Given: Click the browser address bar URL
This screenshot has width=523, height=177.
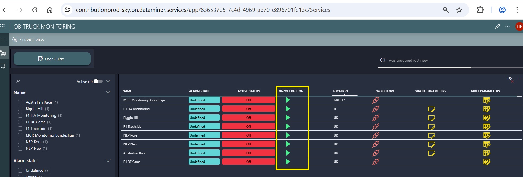Looking at the screenshot, I should (x=203, y=10).
